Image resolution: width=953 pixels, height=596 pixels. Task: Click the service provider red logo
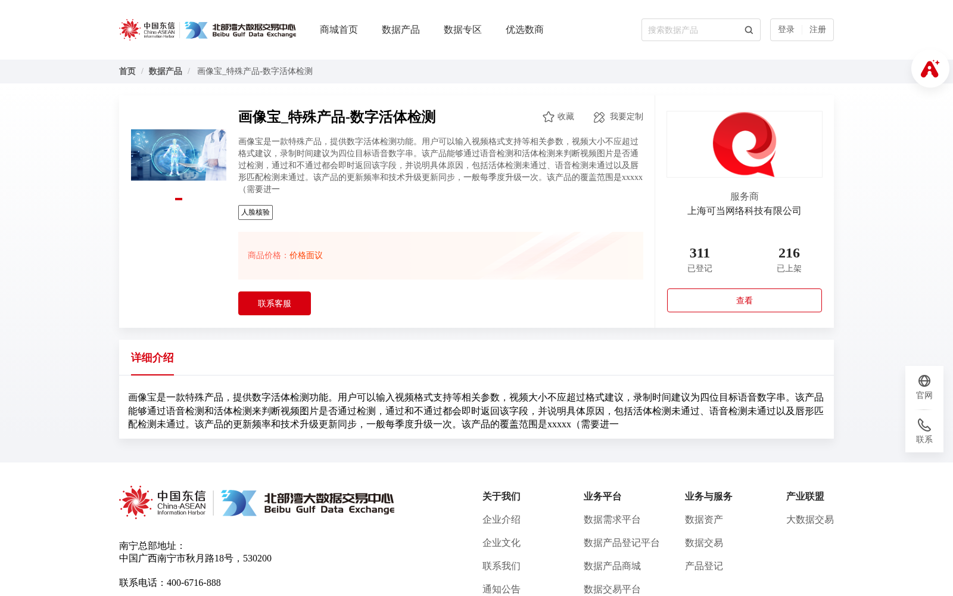tap(745, 144)
